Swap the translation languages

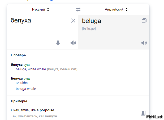(78, 10)
